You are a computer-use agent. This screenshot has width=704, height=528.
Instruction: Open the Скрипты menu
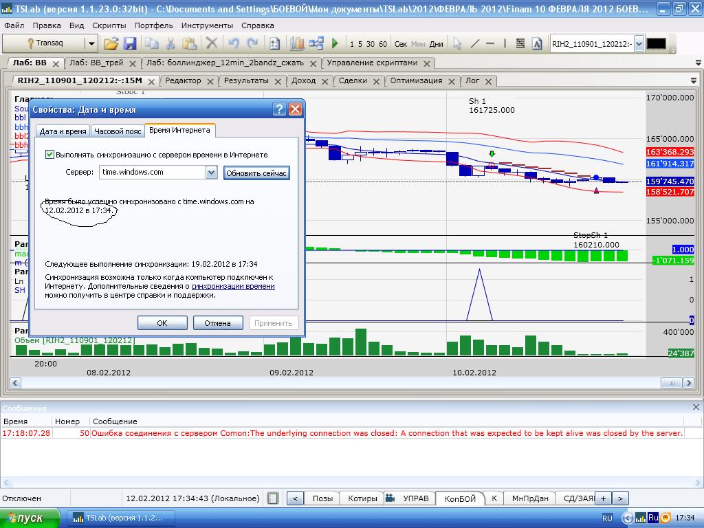coord(109,25)
